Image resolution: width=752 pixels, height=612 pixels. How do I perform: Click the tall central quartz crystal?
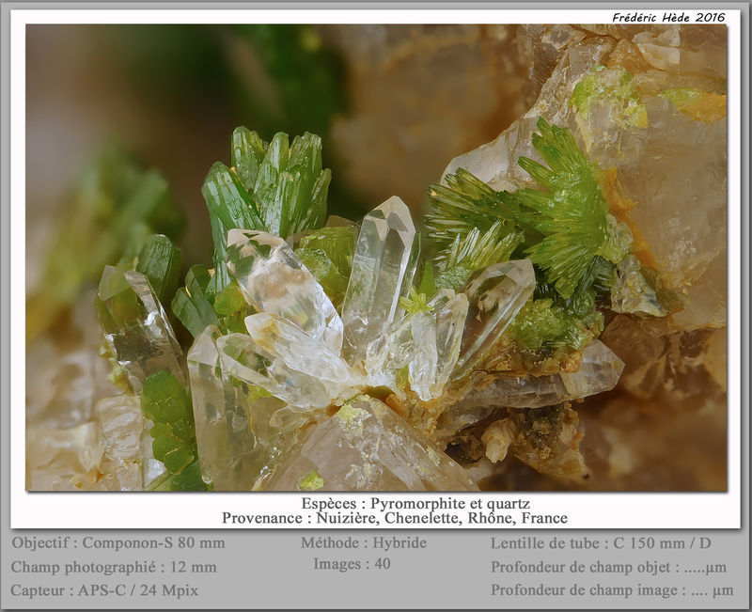(x=378, y=283)
